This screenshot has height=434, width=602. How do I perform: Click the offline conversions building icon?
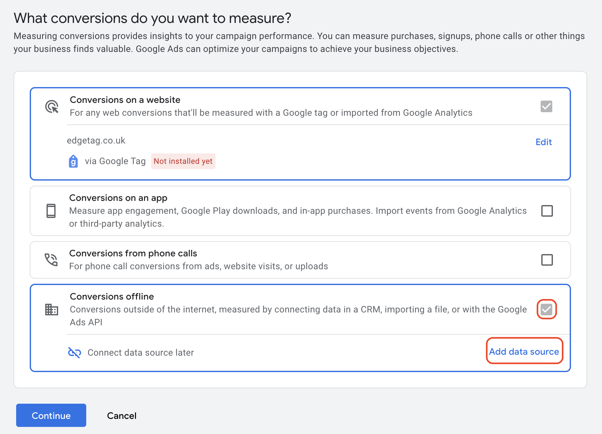(51, 310)
